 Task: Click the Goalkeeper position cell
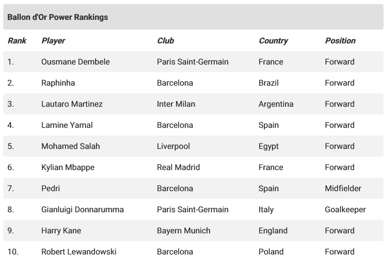click(345, 209)
